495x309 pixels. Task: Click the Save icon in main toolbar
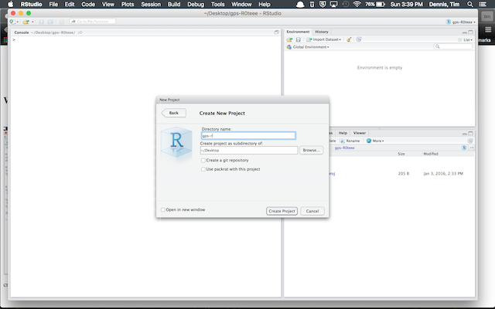[x=41, y=22]
